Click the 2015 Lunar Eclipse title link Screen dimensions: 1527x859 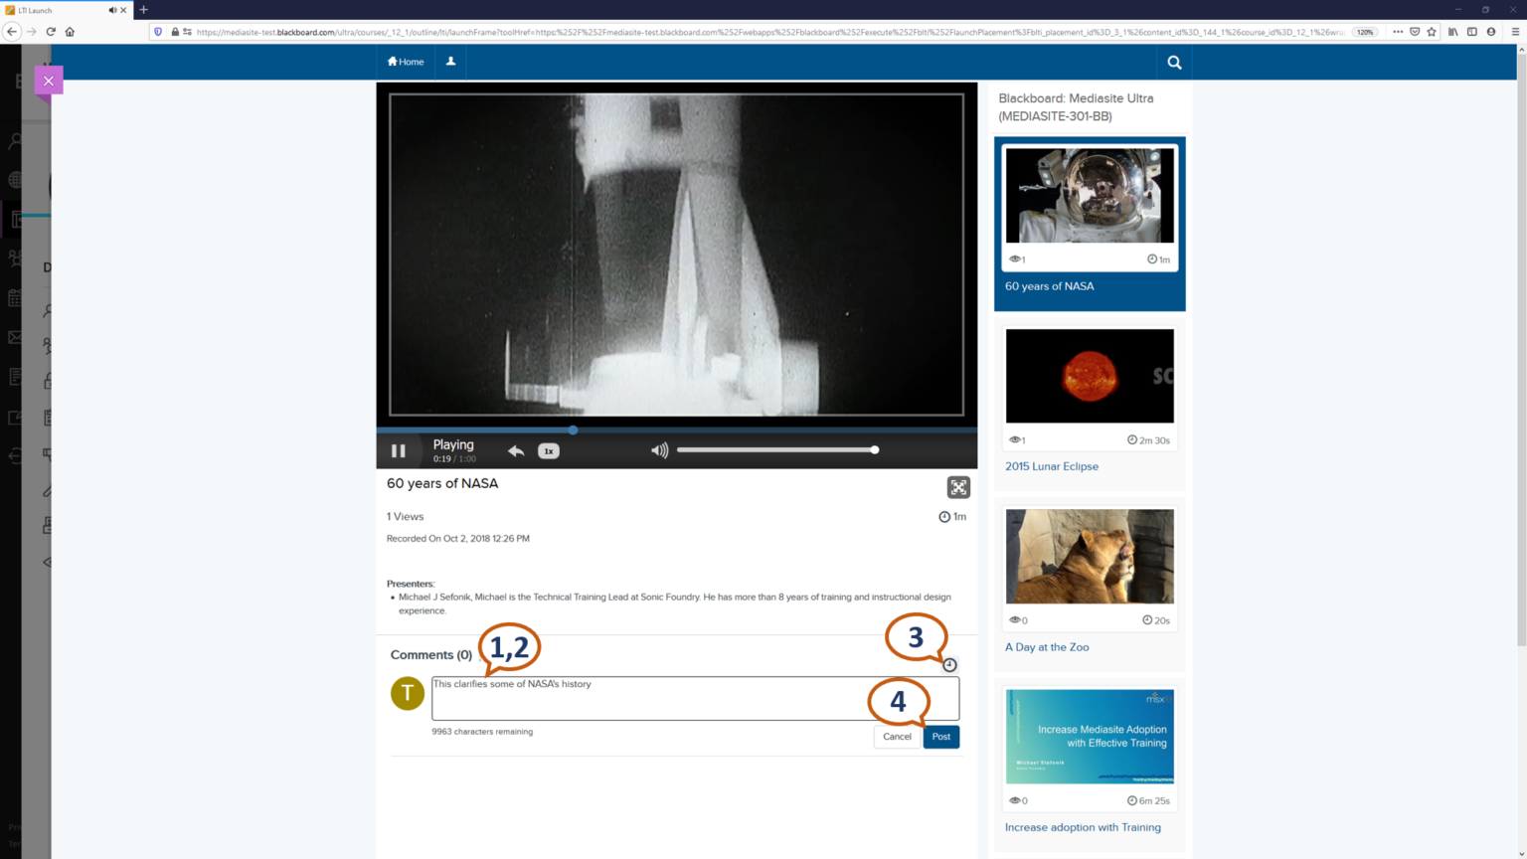pos(1052,466)
